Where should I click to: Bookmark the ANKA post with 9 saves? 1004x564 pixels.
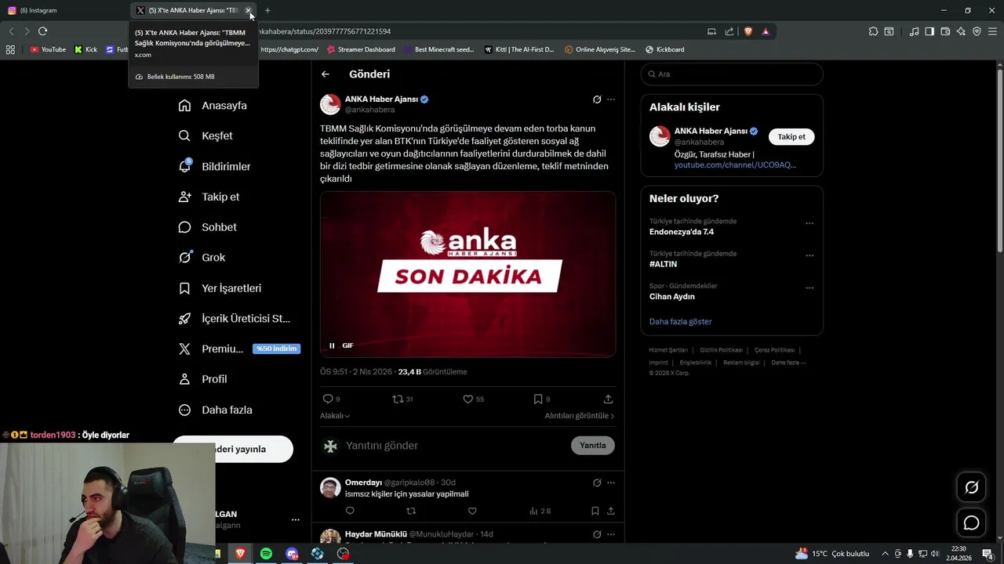pos(542,399)
